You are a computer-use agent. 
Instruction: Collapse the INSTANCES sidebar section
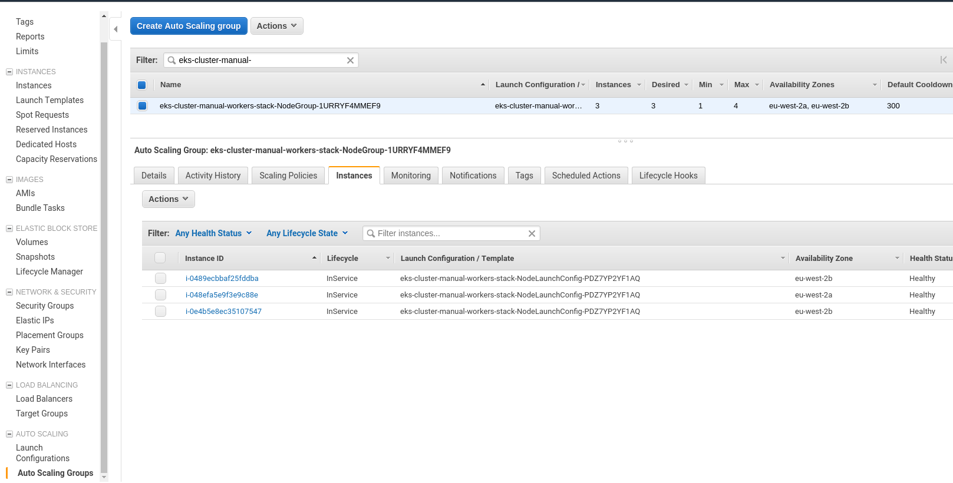click(x=9, y=72)
